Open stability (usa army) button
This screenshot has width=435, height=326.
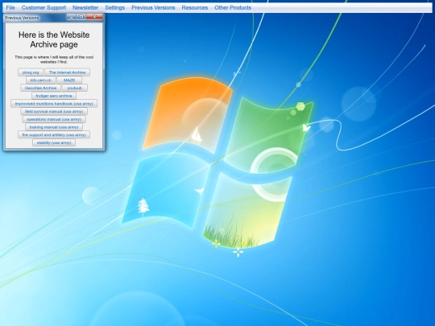point(54,142)
